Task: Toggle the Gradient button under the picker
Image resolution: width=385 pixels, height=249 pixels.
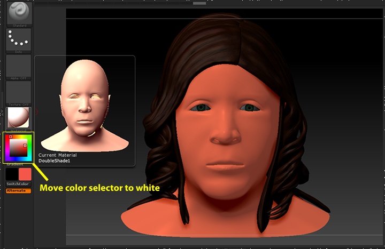Action: click(15, 164)
